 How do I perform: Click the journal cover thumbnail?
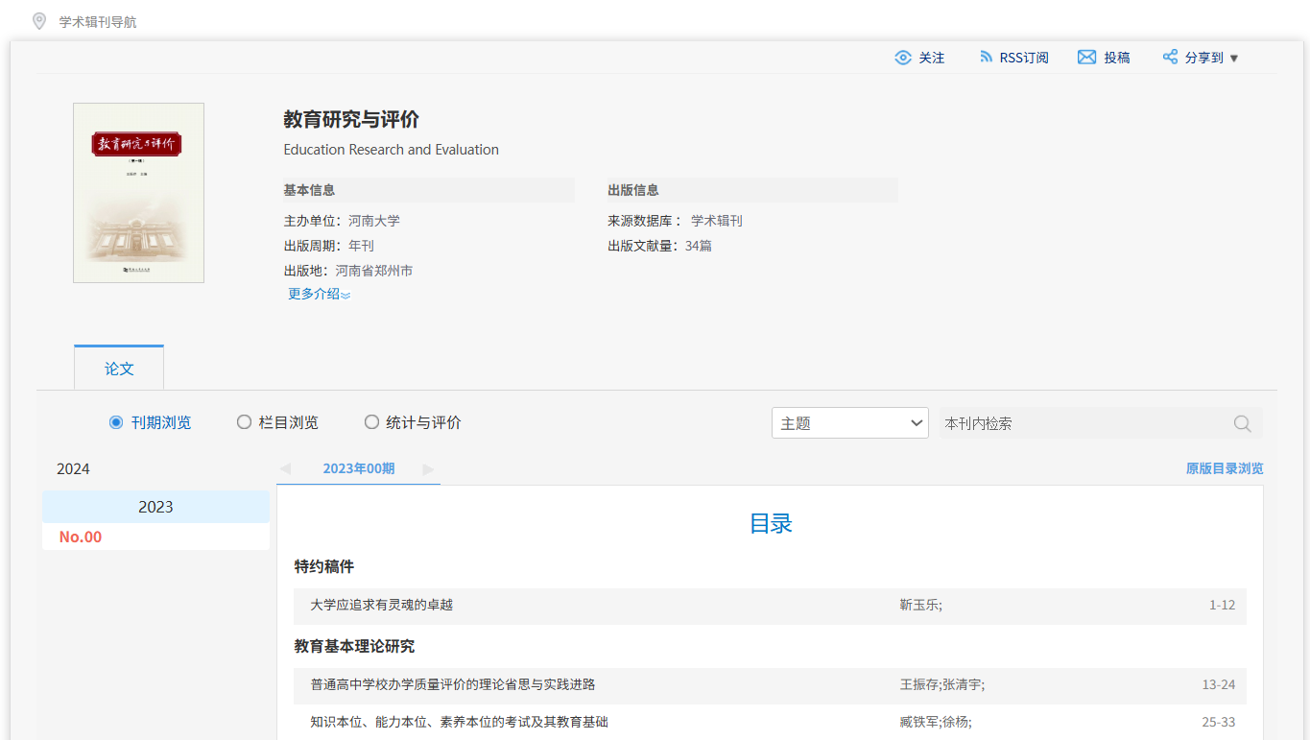point(138,193)
